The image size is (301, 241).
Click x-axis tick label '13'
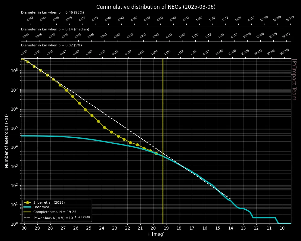pyautogui.click(x=244, y=228)
